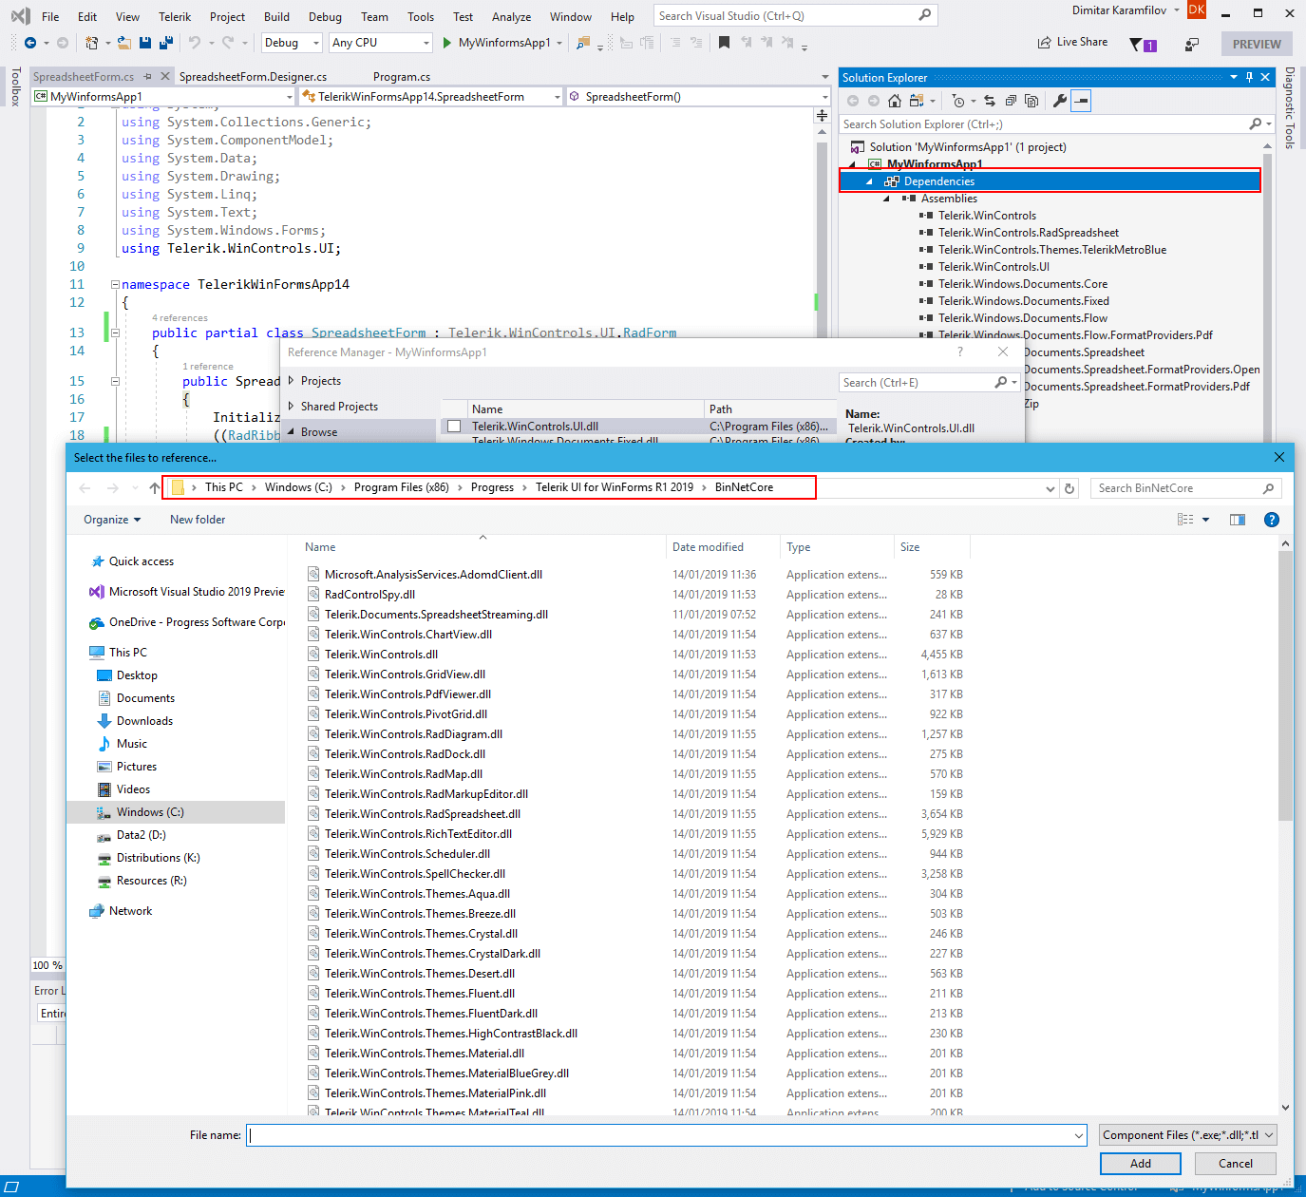Toggle pin on SpreadsheetForm.cs tab
Image resolution: width=1306 pixels, height=1197 pixels.
[x=147, y=77]
